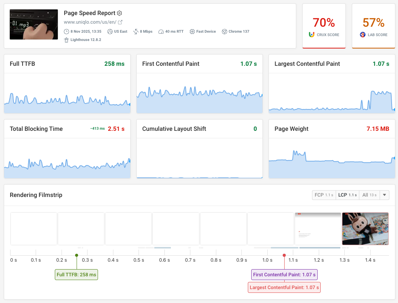The height and width of the screenshot is (303, 398).
Task: Switch to the FCP filmstrip filter
Action: tap(324, 195)
